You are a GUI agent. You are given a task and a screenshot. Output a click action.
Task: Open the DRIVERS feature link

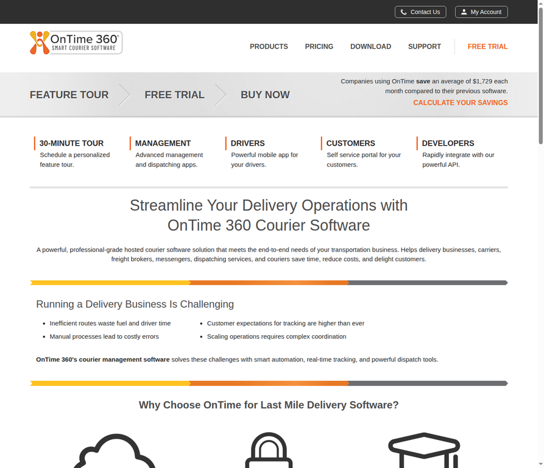point(248,143)
